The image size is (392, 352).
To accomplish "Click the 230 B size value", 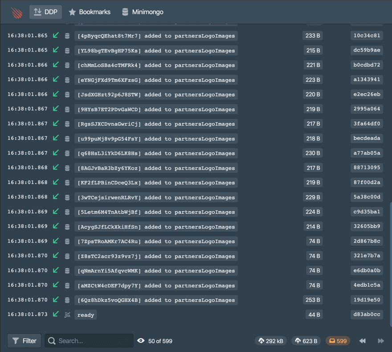I will [313, 153].
